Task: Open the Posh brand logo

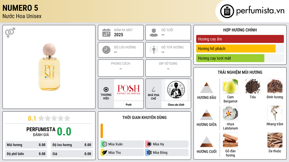Action: [x=129, y=90]
